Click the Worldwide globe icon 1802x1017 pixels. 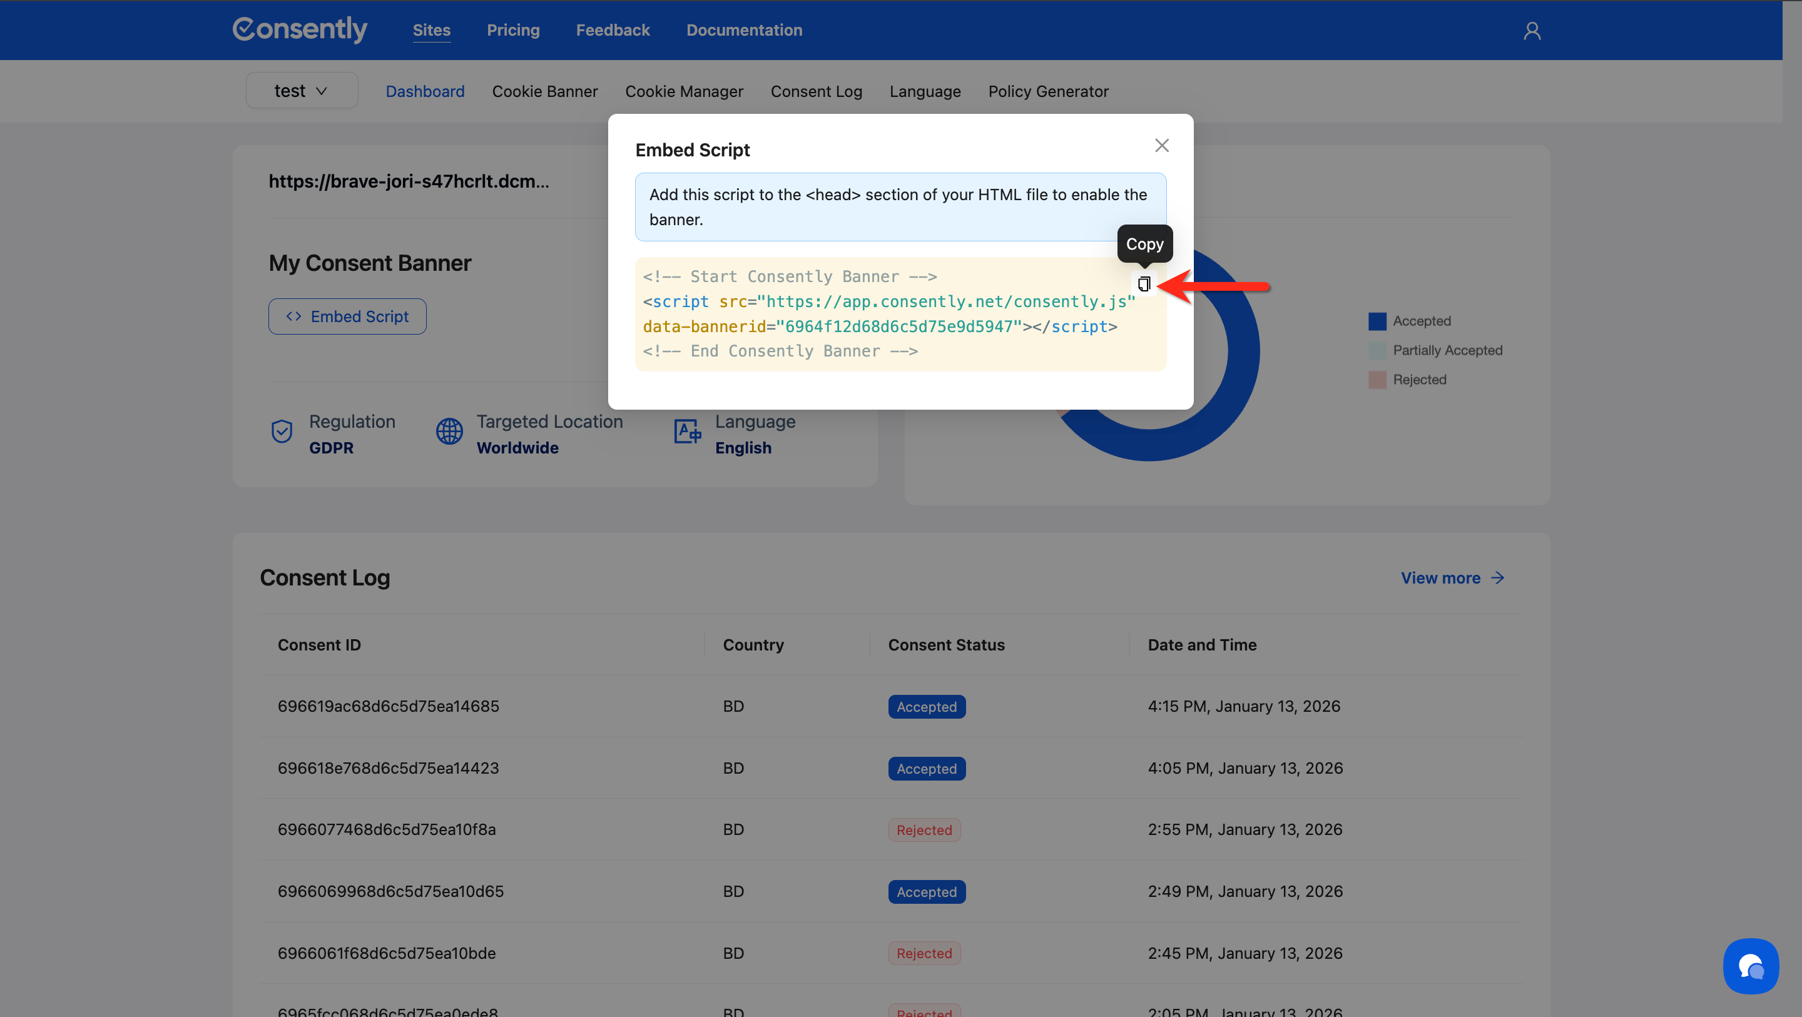pos(449,432)
